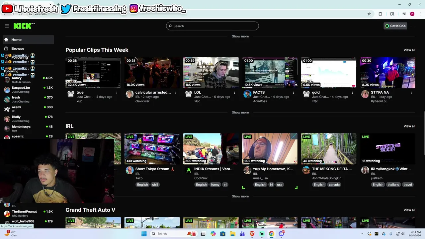Select the 'funny' tag under INDIA Streams
Image resolution: width=425 pixels, height=239 pixels.
[215, 185]
